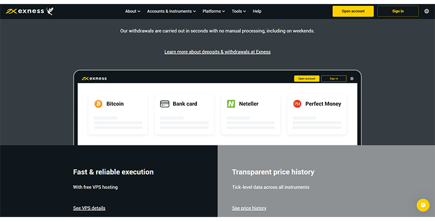
Task: Select the Bank card payment label
Action: (x=185, y=104)
